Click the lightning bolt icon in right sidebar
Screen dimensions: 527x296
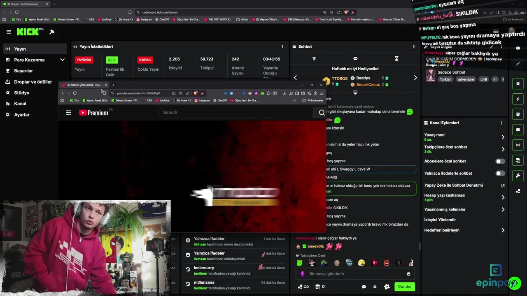518,99
